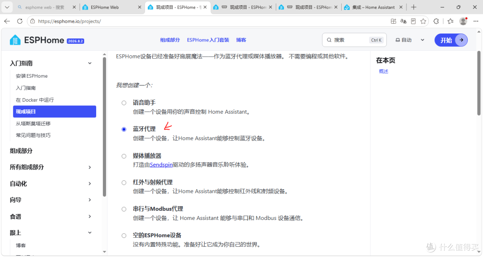Image resolution: width=483 pixels, height=257 pixels.
Task: Open 安装ESPHome sidebar link
Action: (32, 76)
